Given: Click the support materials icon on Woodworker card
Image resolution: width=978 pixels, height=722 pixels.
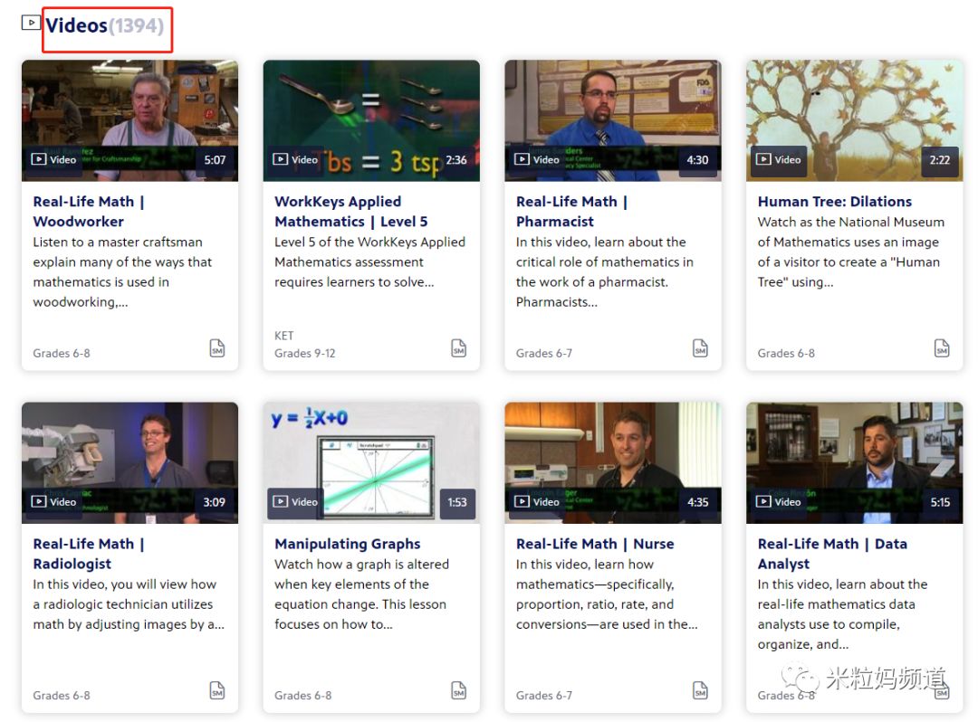Looking at the screenshot, I should [x=217, y=348].
